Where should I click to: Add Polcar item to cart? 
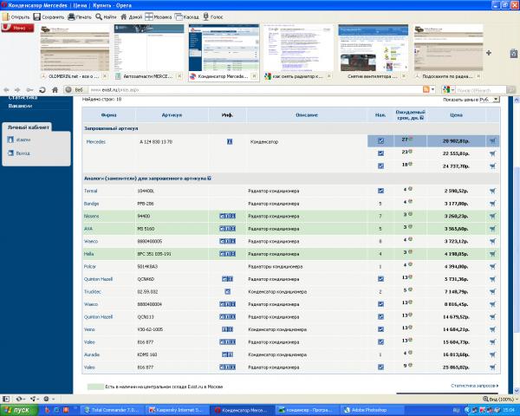492,266
